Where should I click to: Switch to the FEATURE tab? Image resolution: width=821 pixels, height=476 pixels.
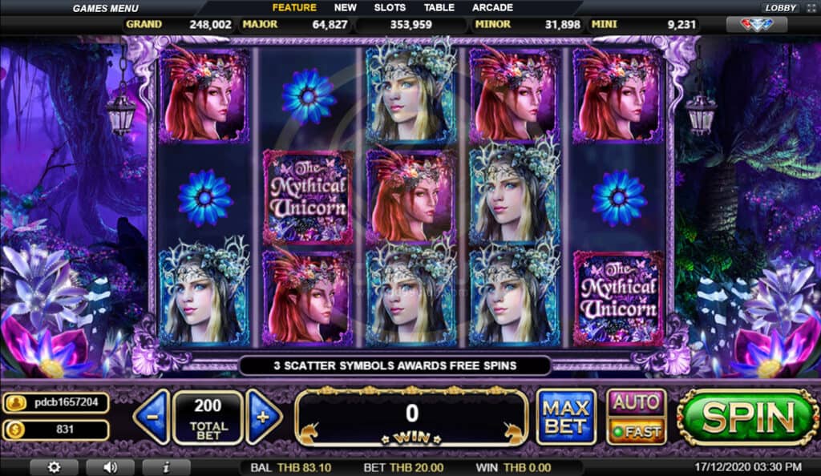[294, 8]
